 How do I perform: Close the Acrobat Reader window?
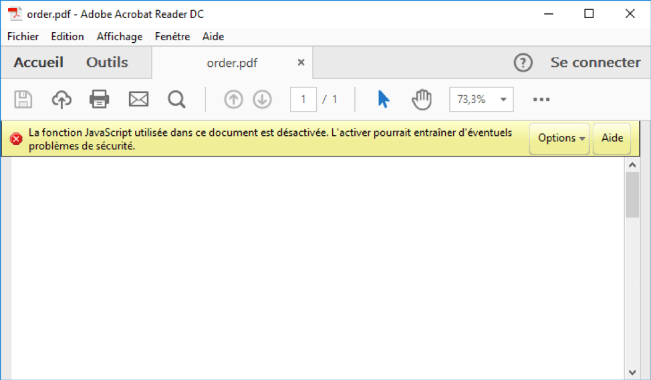[630, 14]
